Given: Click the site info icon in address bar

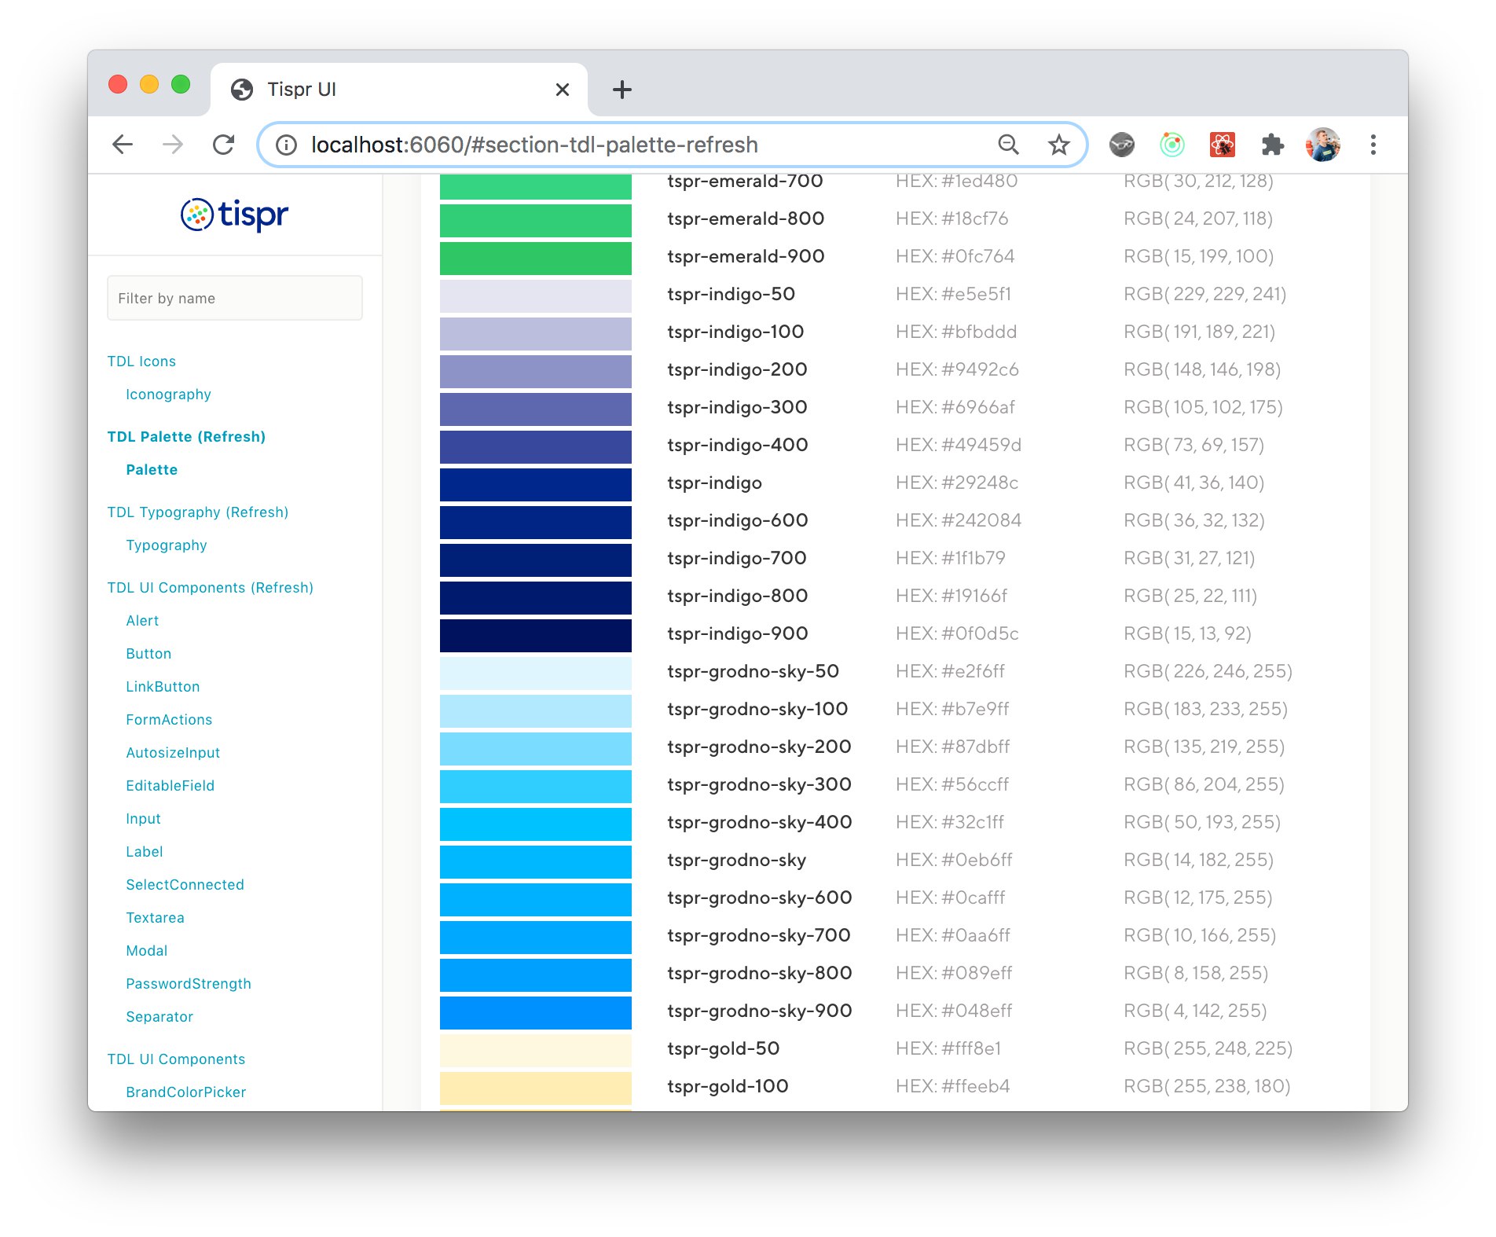Looking at the screenshot, I should point(286,145).
